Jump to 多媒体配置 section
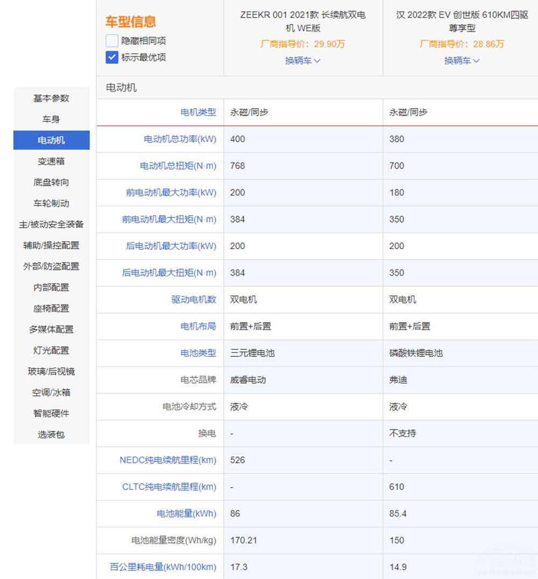Screen dimensions: 538x579 pos(51,329)
